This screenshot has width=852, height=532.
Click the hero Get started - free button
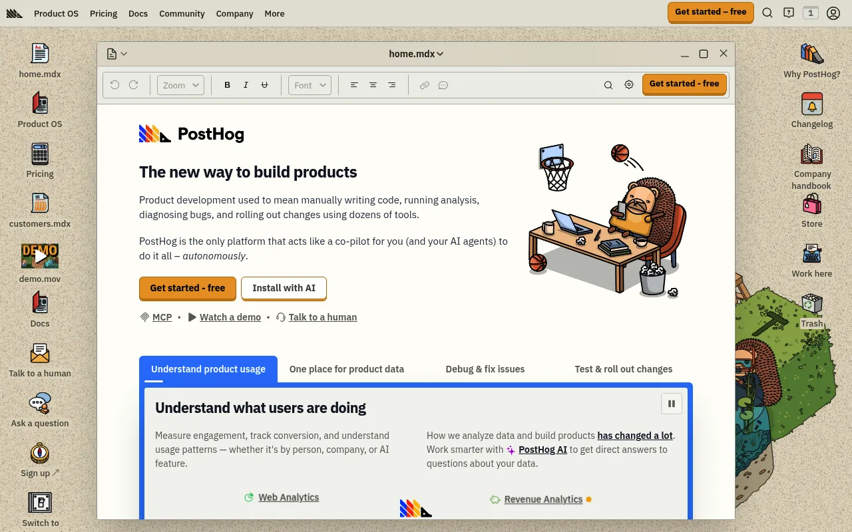click(x=188, y=288)
